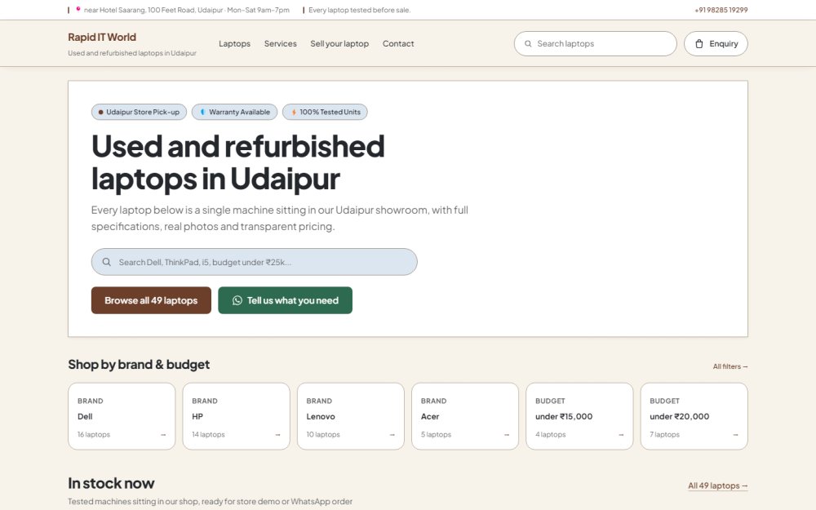Click the store address text near Hotel Saarang
Screen dimensions: 816x510
click(x=186, y=10)
